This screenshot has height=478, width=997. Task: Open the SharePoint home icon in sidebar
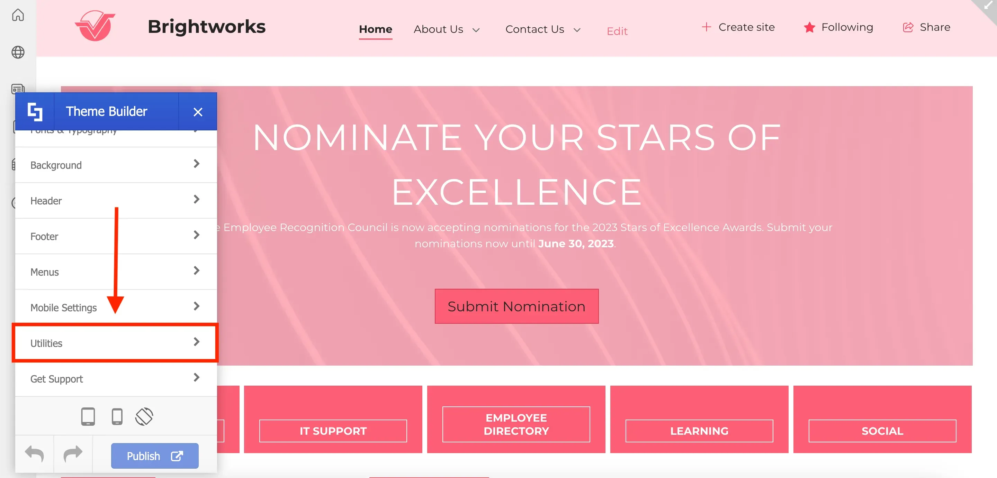pos(18,15)
